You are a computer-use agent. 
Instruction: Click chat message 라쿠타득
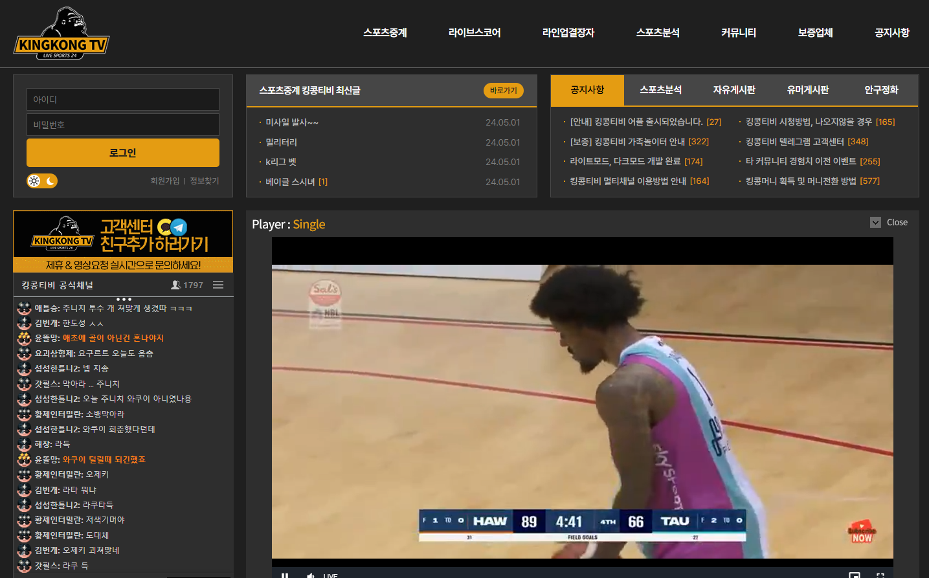(98, 505)
